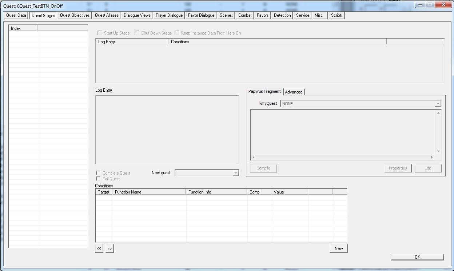454x271 pixels.
Task: Check the Fail Quest option
Action: pos(98,179)
